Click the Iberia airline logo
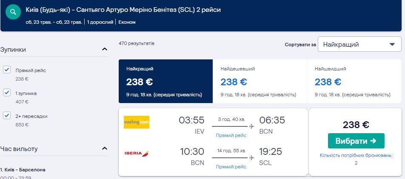Image resolution: width=405 pixels, height=179 pixels. pos(136,153)
